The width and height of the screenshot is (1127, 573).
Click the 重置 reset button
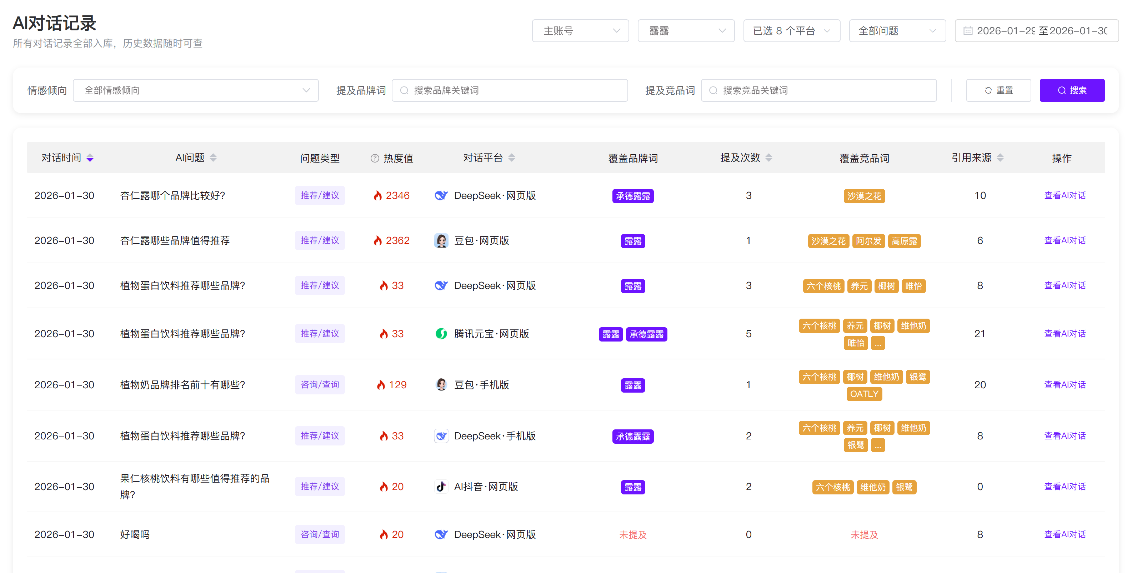[998, 91]
